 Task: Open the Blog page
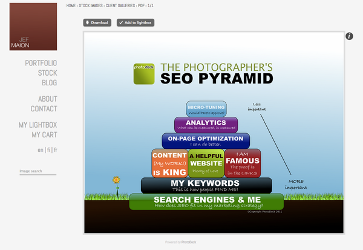pyautogui.click(x=49, y=83)
